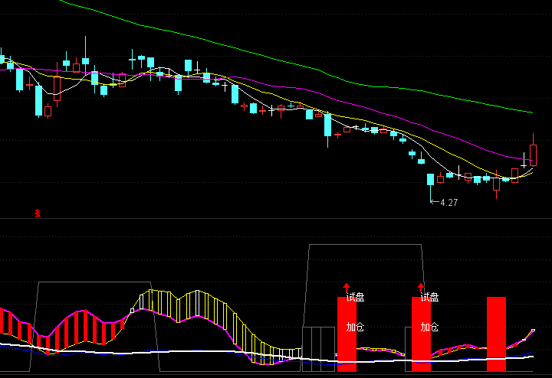Click red up arrow above second 试盘
The height and width of the screenshot is (378, 552).
pyautogui.click(x=421, y=288)
